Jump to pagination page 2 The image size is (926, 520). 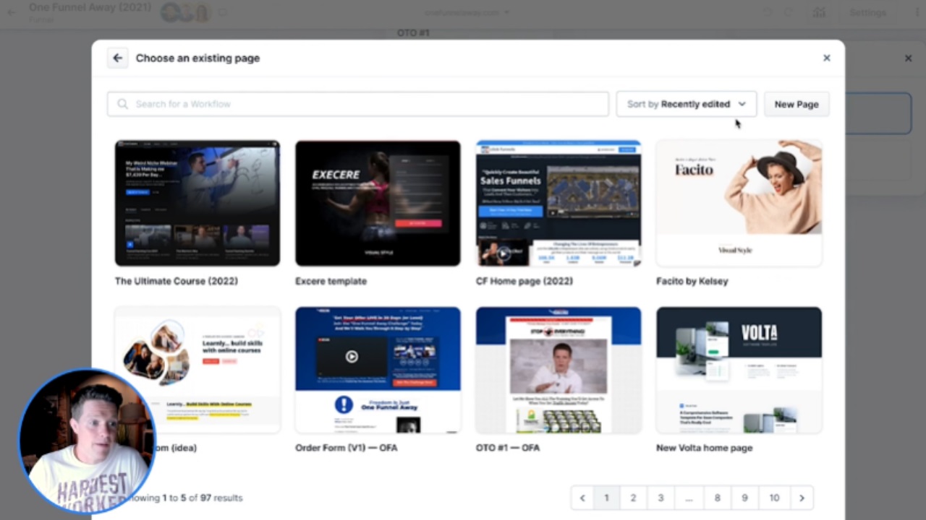click(633, 498)
